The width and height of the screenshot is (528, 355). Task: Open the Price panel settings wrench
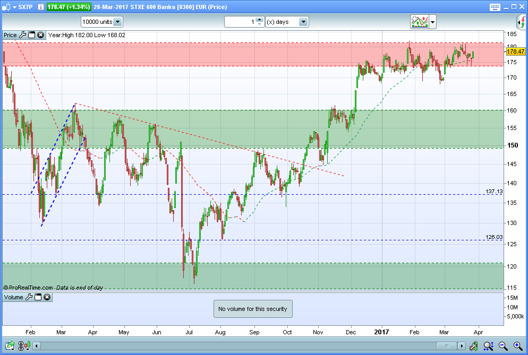[22, 35]
